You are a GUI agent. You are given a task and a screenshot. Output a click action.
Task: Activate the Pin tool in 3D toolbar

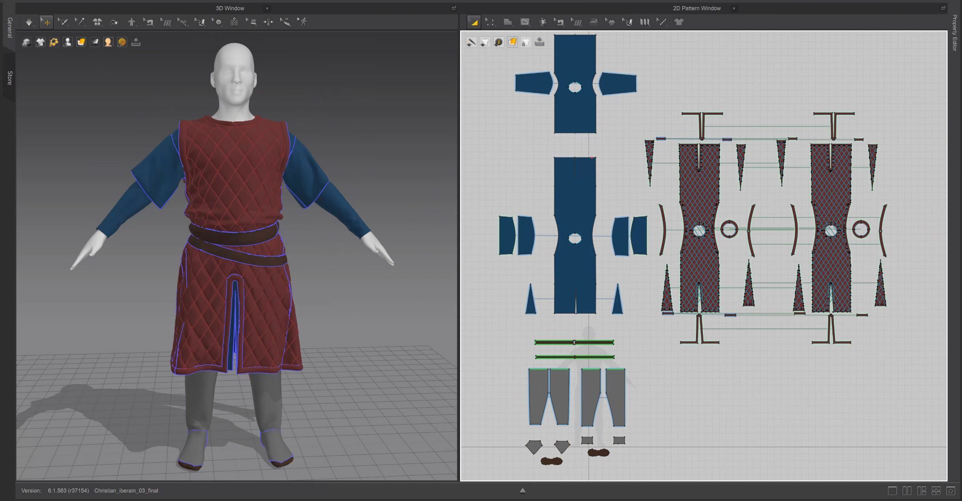click(80, 22)
